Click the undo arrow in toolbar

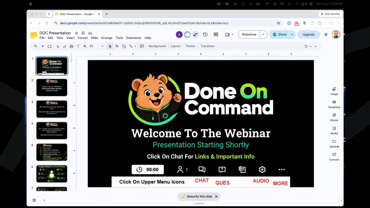coord(58,46)
